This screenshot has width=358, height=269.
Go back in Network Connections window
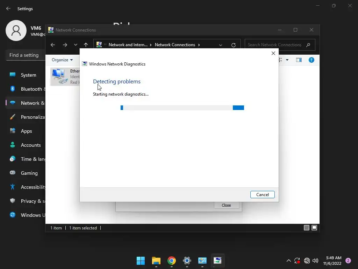(x=53, y=45)
